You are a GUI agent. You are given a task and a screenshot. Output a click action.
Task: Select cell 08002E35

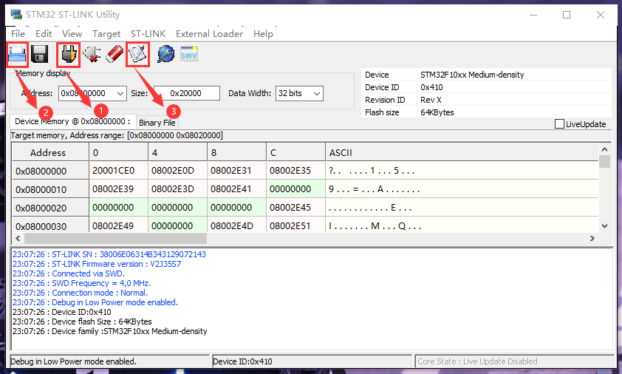pos(296,171)
